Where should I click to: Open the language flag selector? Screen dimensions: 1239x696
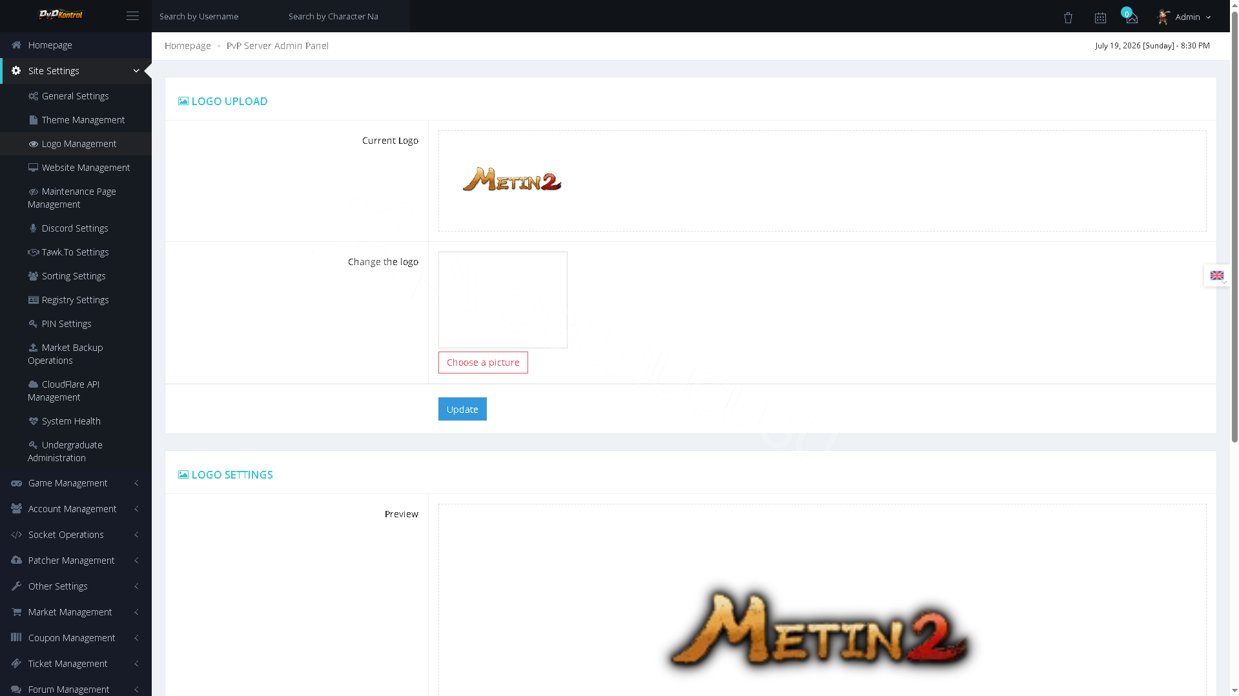click(1217, 275)
